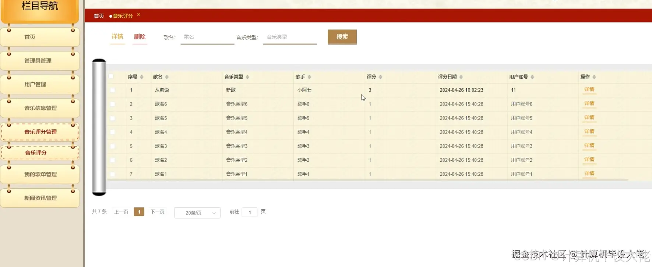This screenshot has width=652, height=267.
Task: Check the row checkbox for 从前说
Action: coord(113,90)
